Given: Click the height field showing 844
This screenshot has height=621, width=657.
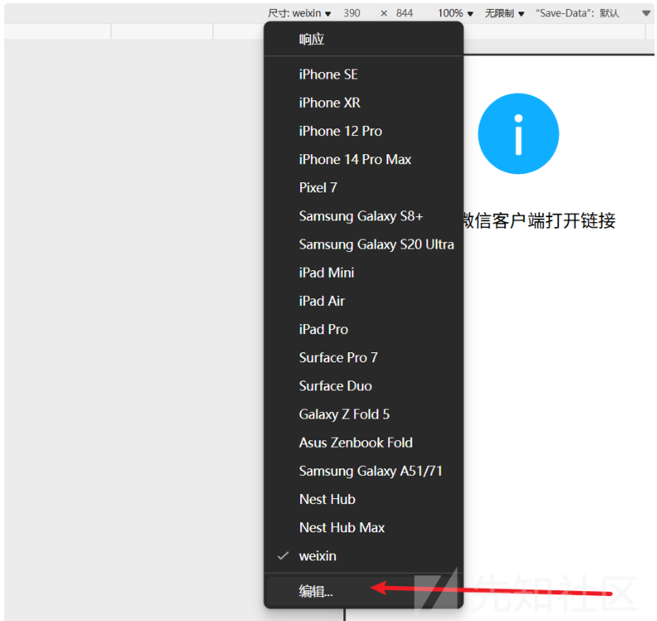Looking at the screenshot, I should point(404,13).
